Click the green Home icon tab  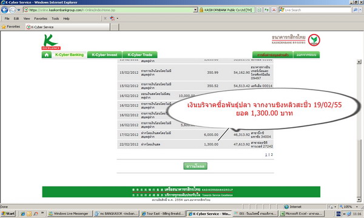(x=47, y=55)
